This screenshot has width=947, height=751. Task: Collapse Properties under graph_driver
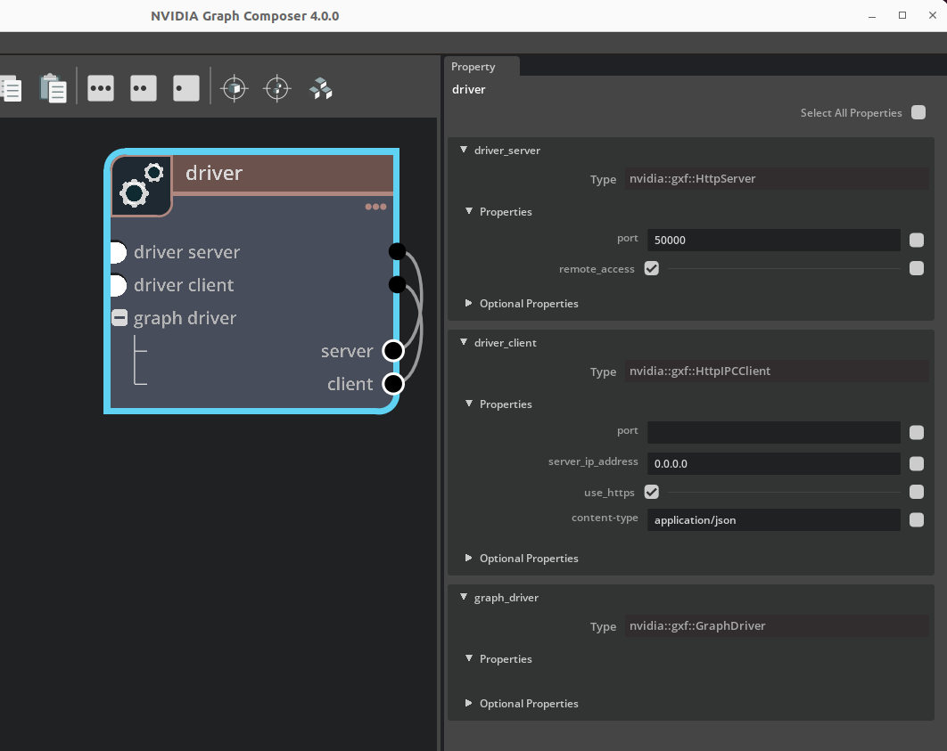(x=469, y=658)
